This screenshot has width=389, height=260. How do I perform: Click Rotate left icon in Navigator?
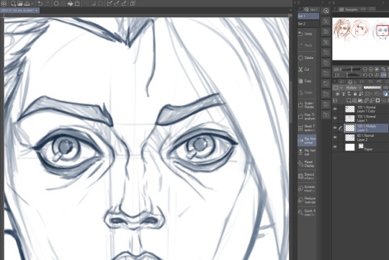click(x=365, y=75)
